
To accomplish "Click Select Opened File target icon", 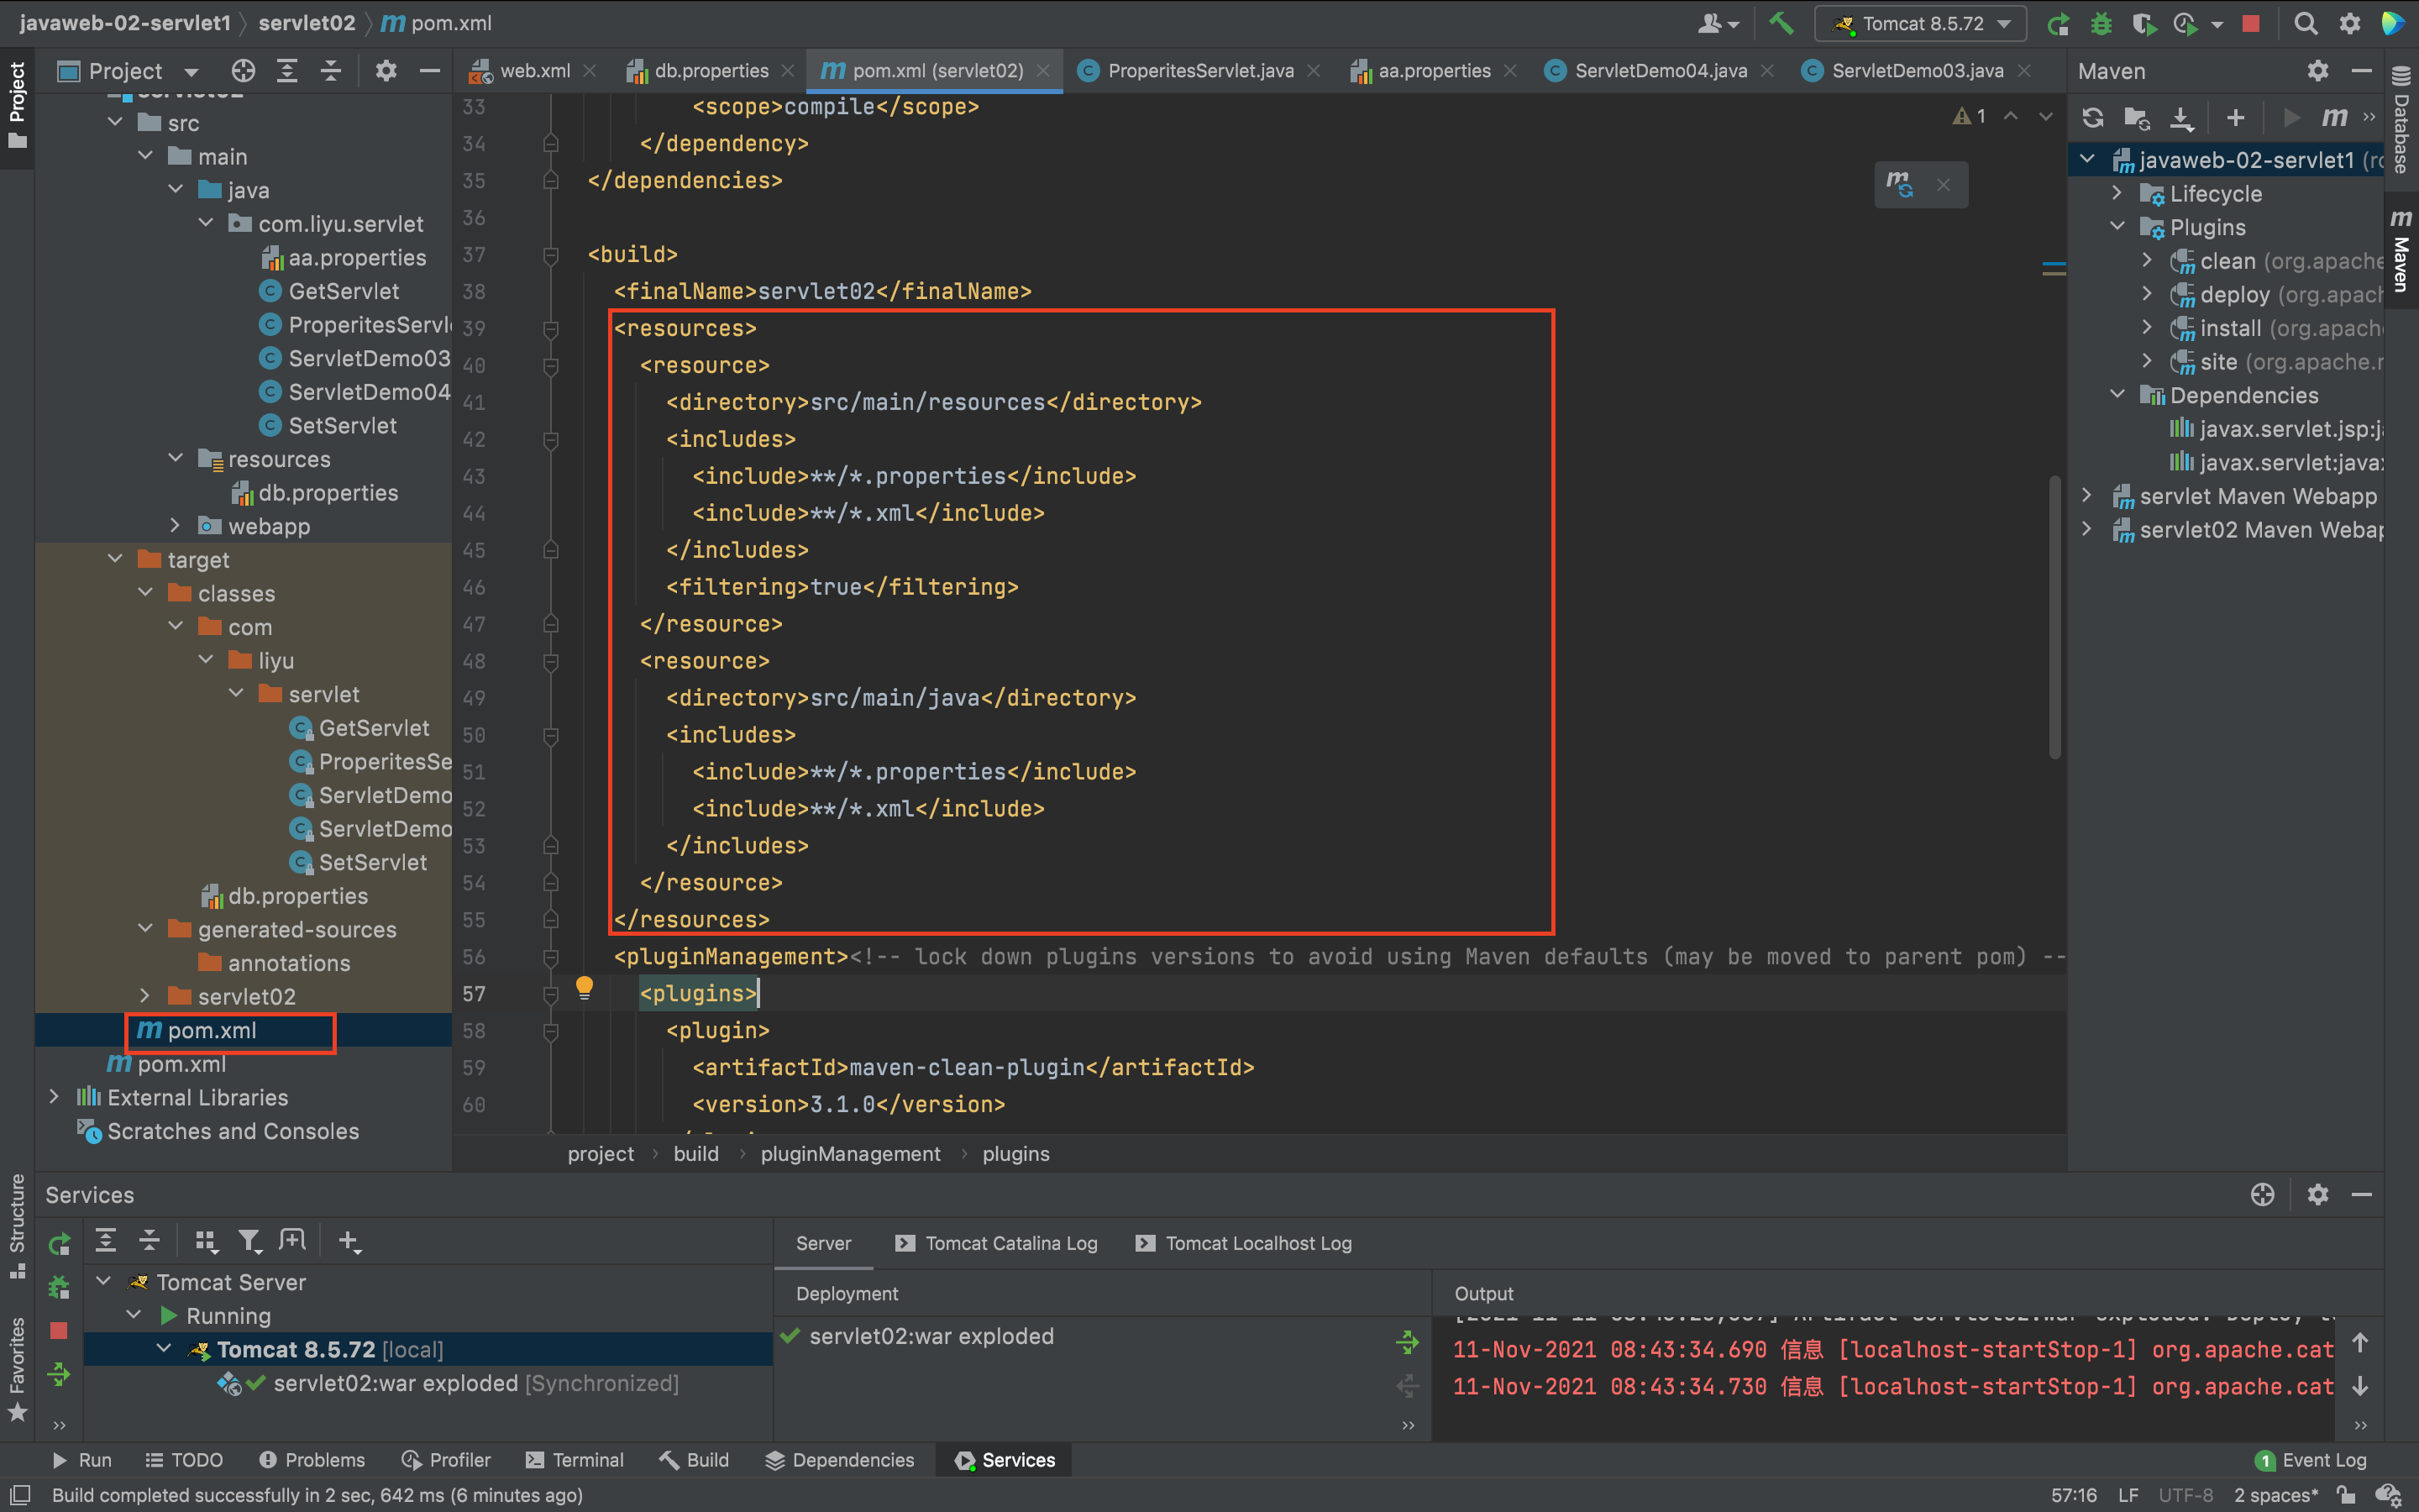I will coord(243,71).
